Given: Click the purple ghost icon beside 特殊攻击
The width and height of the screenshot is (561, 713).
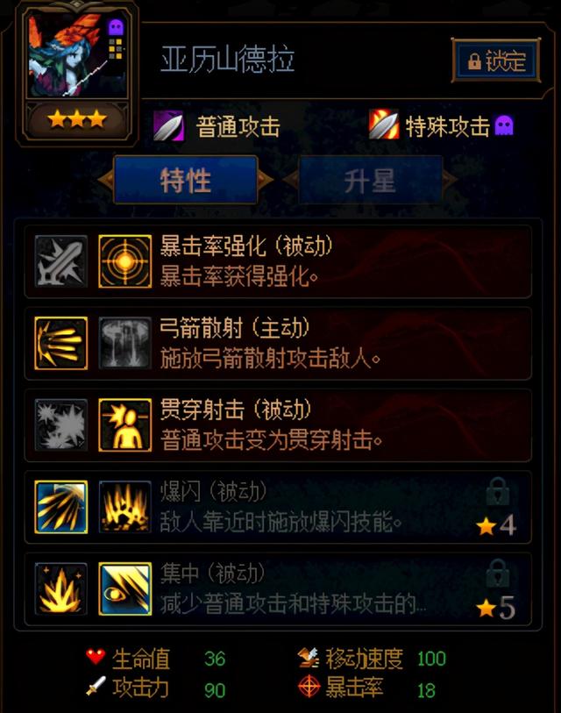Looking at the screenshot, I should [x=504, y=125].
